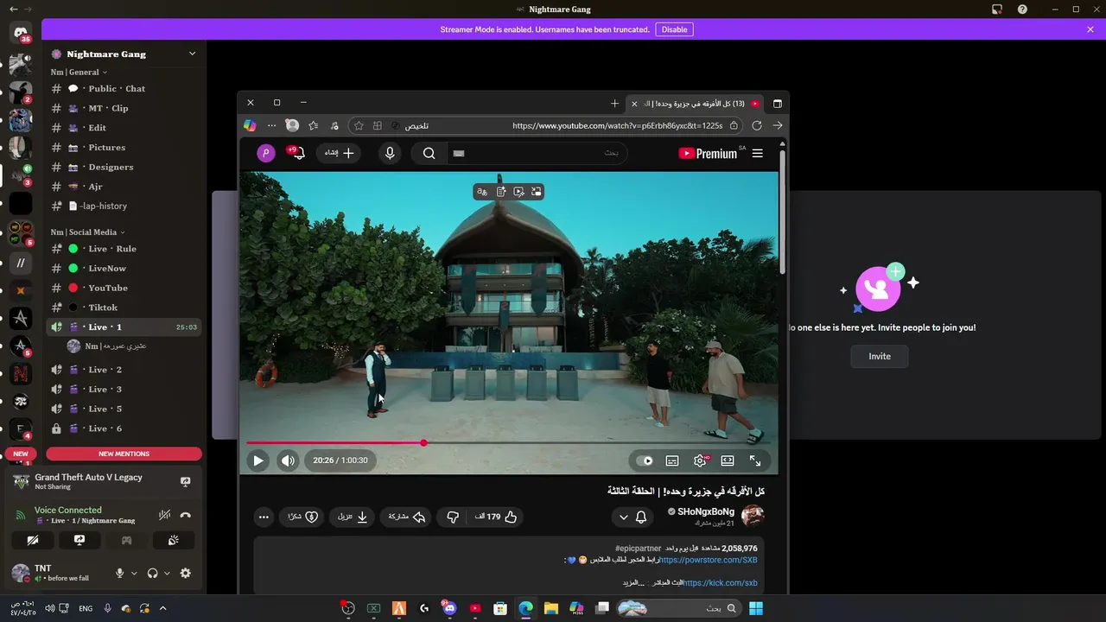Dislike the YouTube video
The image size is (1106, 622).
453,517
